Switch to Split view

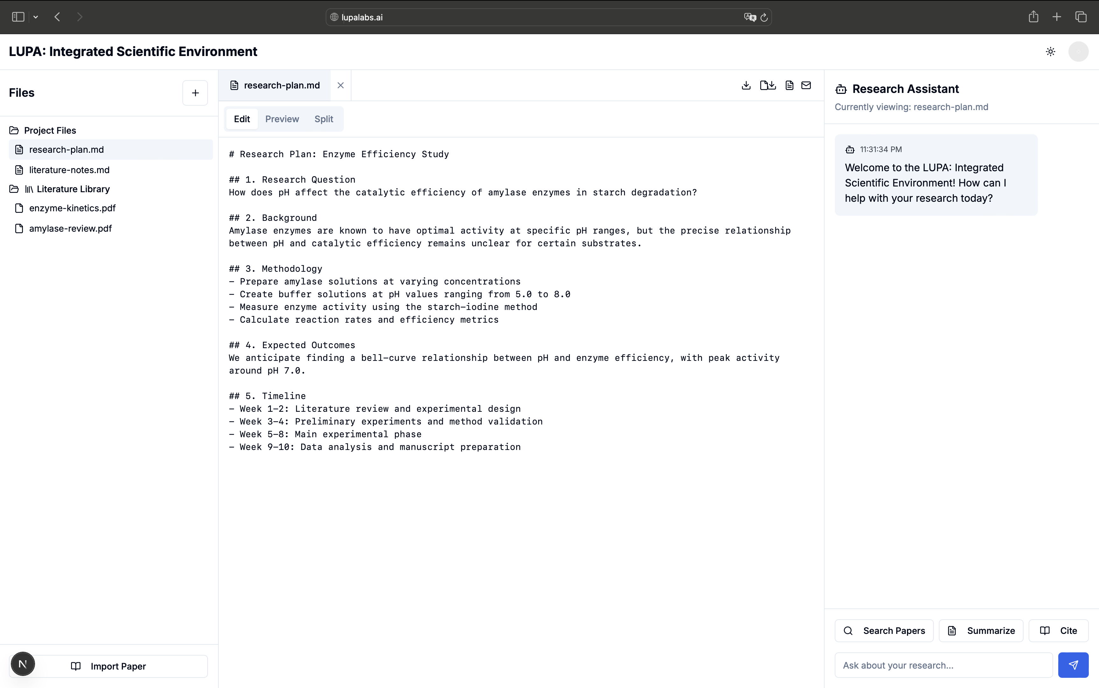[324, 119]
